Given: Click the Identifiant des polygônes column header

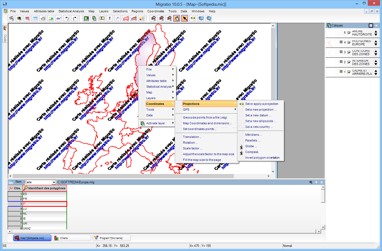Looking at the screenshot, I should click(45, 188).
